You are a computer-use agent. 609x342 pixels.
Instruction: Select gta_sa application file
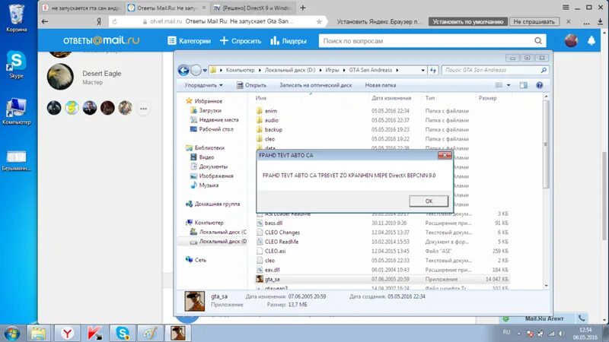[x=272, y=279]
